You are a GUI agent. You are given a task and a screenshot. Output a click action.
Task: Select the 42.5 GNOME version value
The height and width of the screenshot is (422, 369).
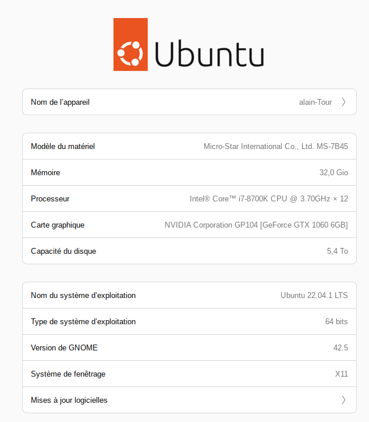tap(340, 347)
